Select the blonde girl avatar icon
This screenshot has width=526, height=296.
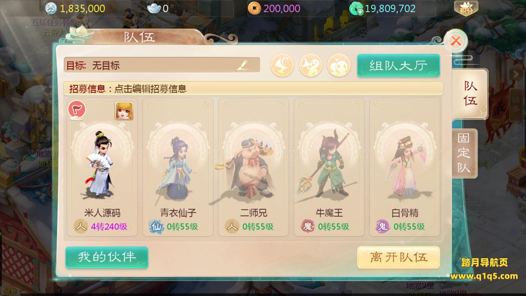124,111
